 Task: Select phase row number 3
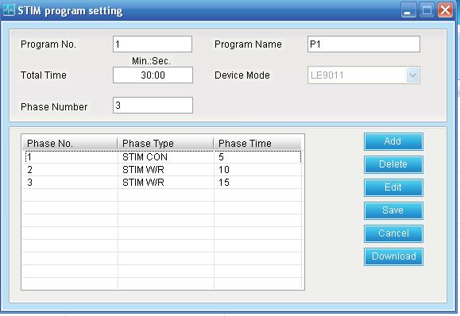pyautogui.click(x=163, y=183)
